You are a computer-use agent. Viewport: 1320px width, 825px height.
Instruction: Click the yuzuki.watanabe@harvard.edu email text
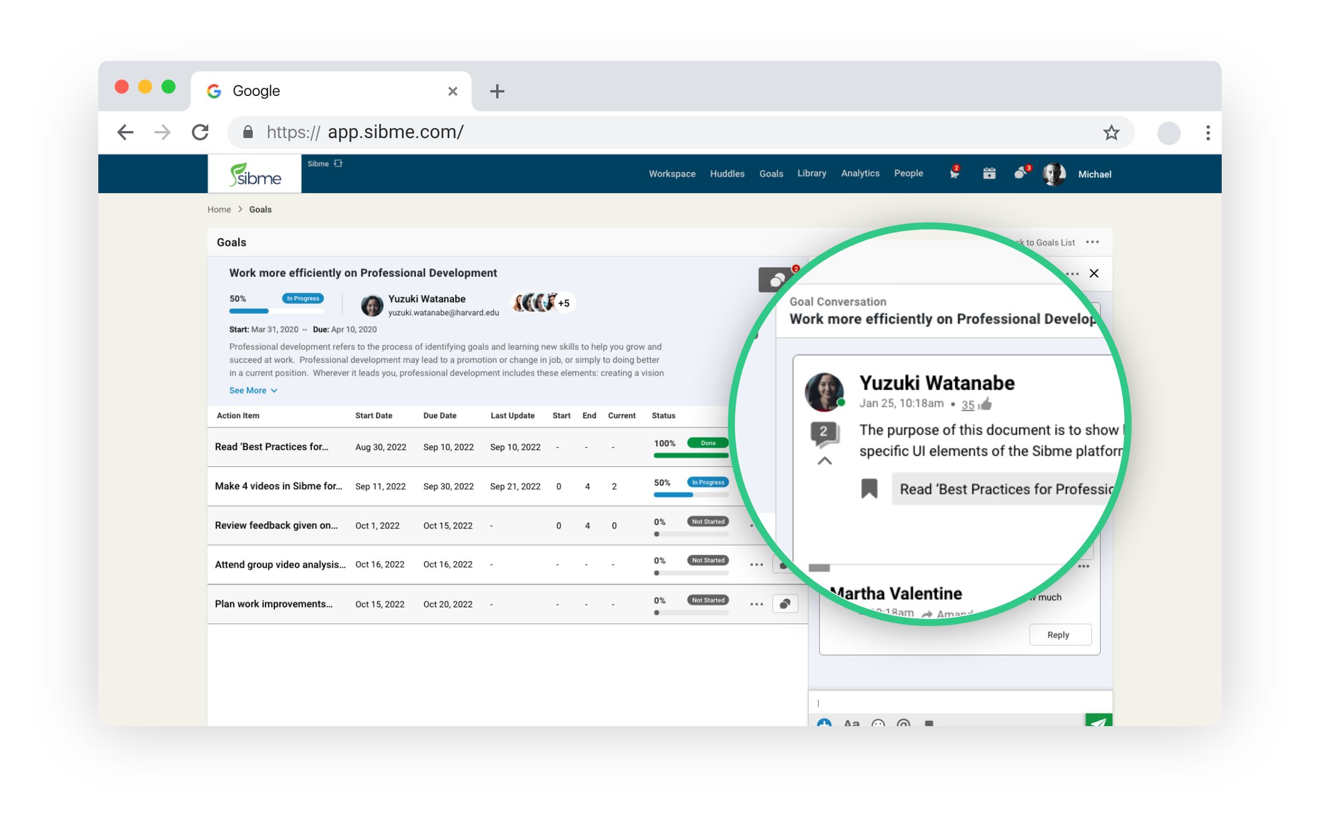(x=444, y=312)
